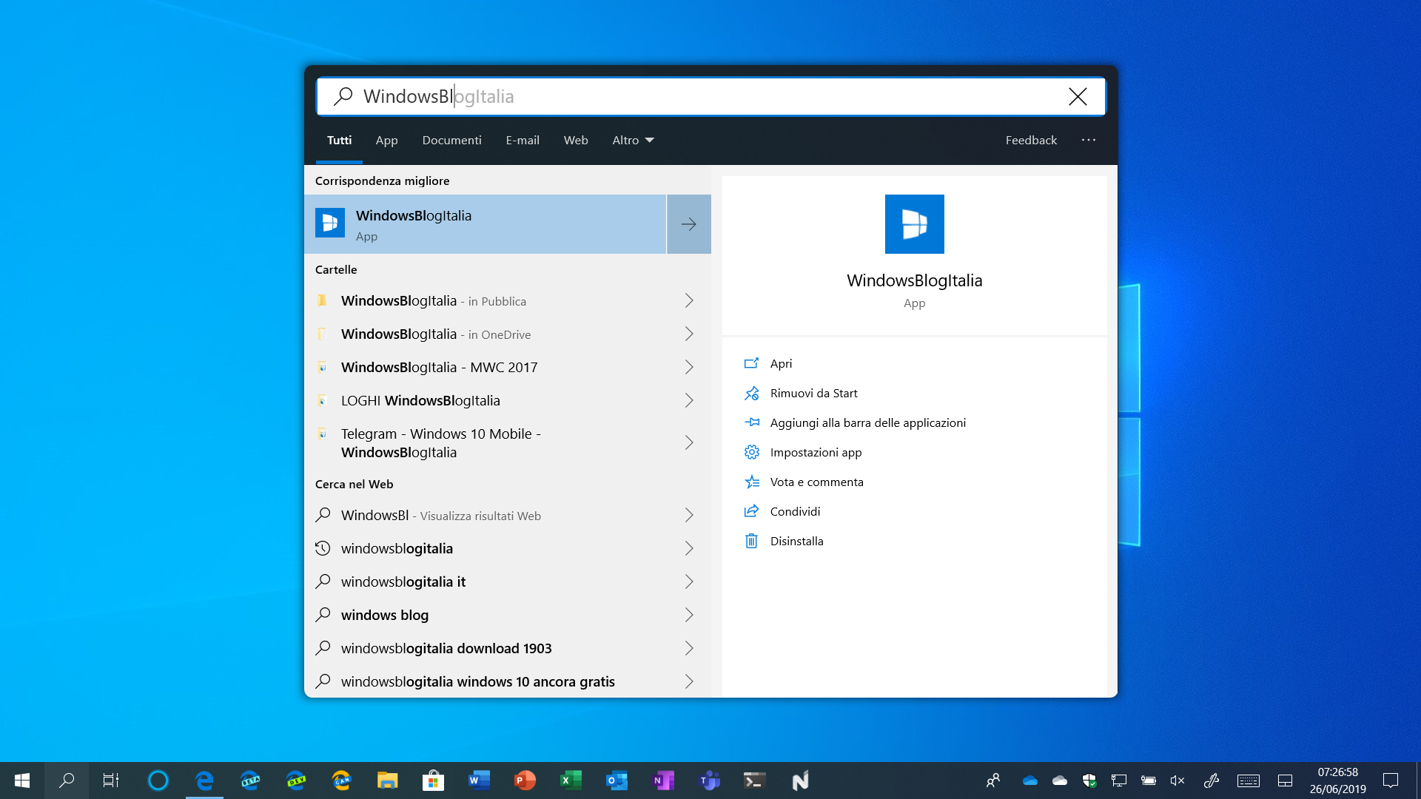Expand WindowsBlogItalia in Pubblica folder chevron
Screen dimensions: 1421x799
tap(689, 300)
